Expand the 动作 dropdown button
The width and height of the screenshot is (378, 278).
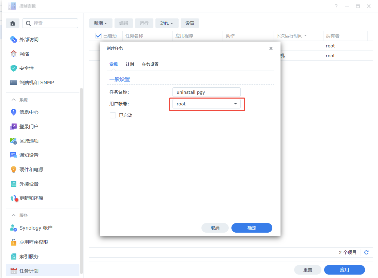[167, 23]
